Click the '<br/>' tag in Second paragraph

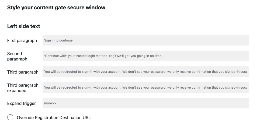[112, 56]
